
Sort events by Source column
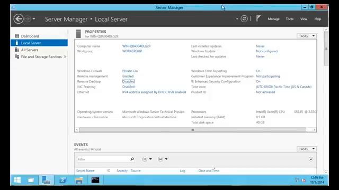tap(136, 170)
